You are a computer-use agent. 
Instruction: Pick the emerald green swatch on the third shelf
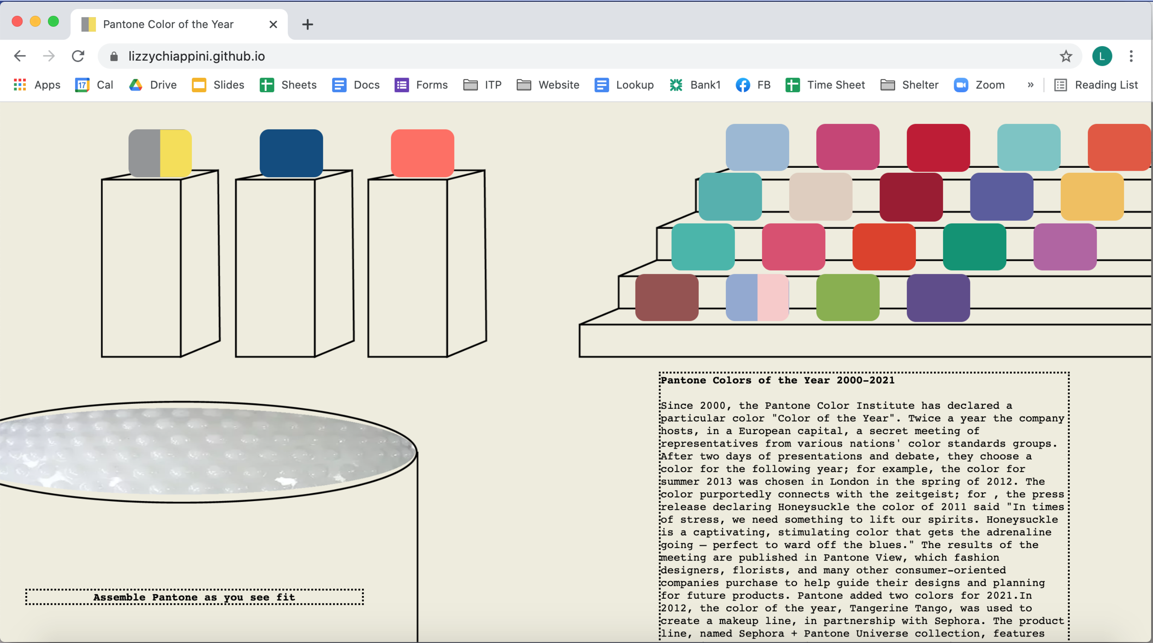click(974, 247)
